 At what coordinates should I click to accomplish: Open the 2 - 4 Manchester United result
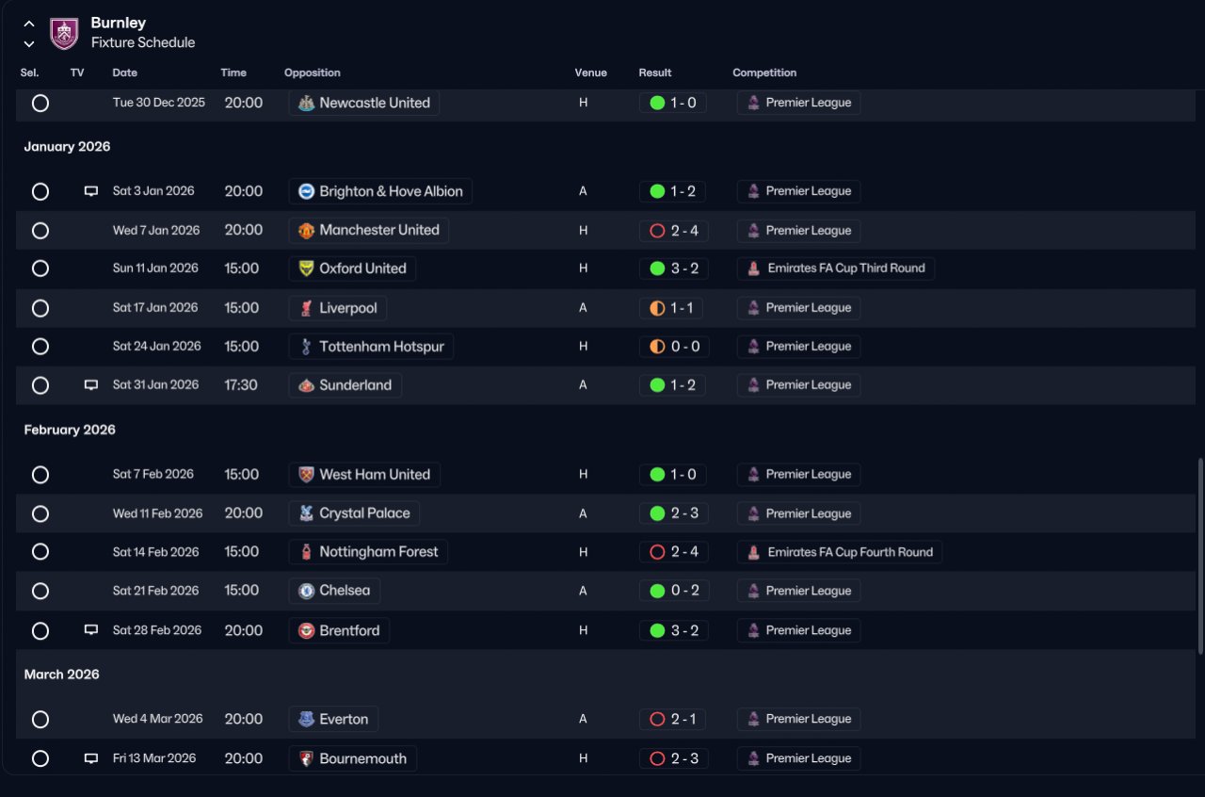pos(673,231)
